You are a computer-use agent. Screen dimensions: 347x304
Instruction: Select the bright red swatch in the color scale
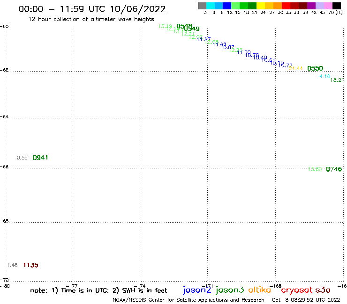(286, 6)
